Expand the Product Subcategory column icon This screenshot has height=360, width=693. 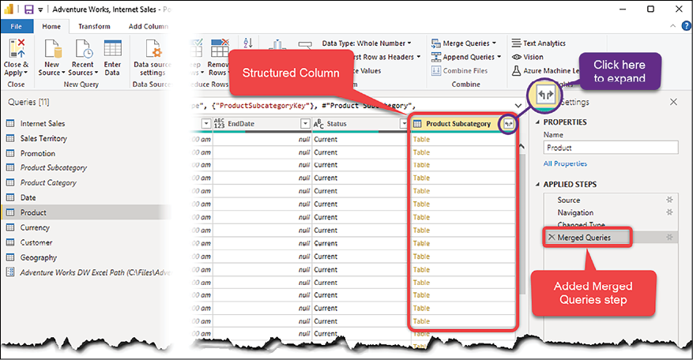(508, 124)
